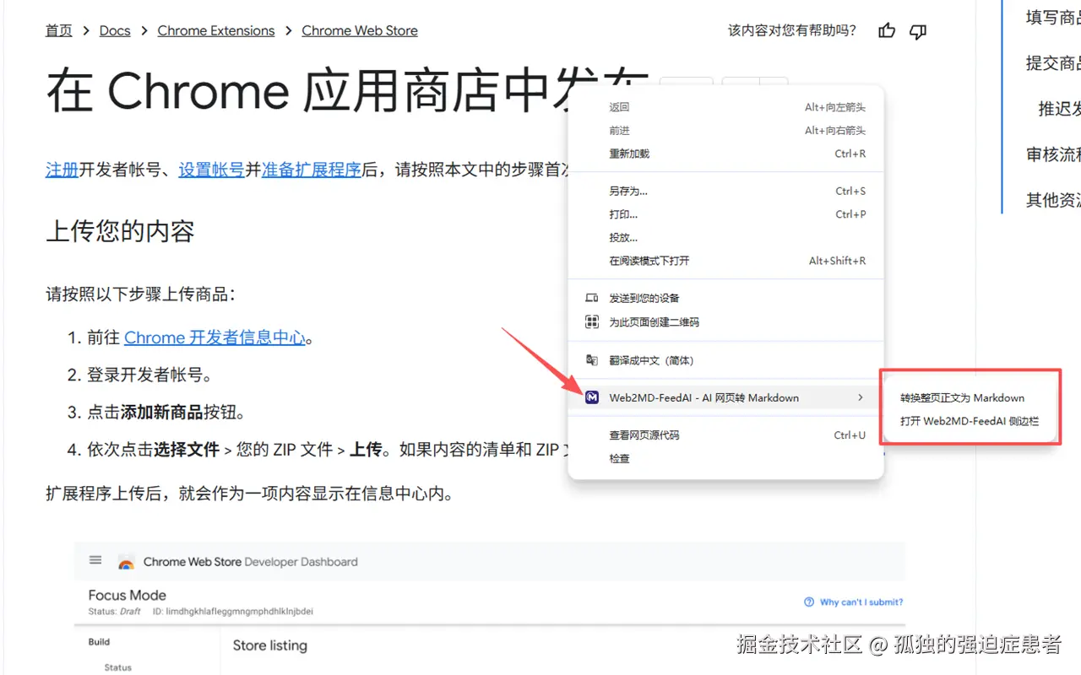Follow the 设置帐号 link
1081x675 pixels.
[211, 169]
